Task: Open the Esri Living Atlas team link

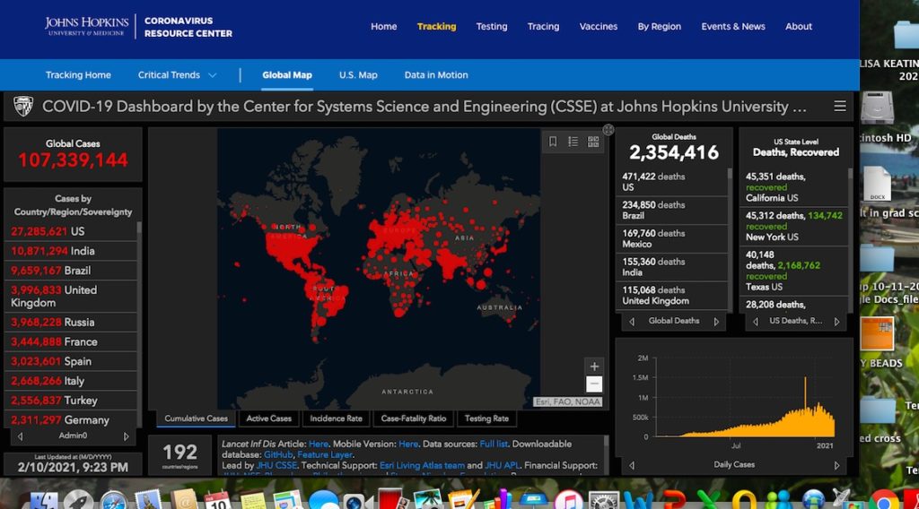Action: (422, 466)
